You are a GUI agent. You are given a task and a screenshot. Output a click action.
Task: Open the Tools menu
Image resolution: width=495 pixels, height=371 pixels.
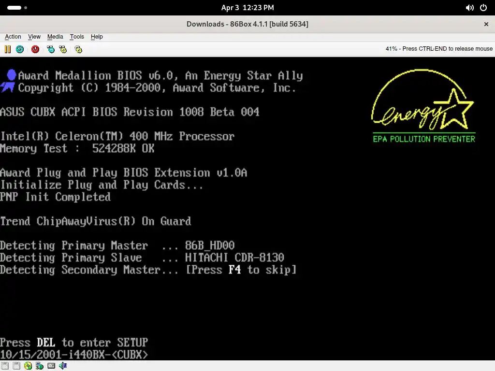[x=77, y=37]
